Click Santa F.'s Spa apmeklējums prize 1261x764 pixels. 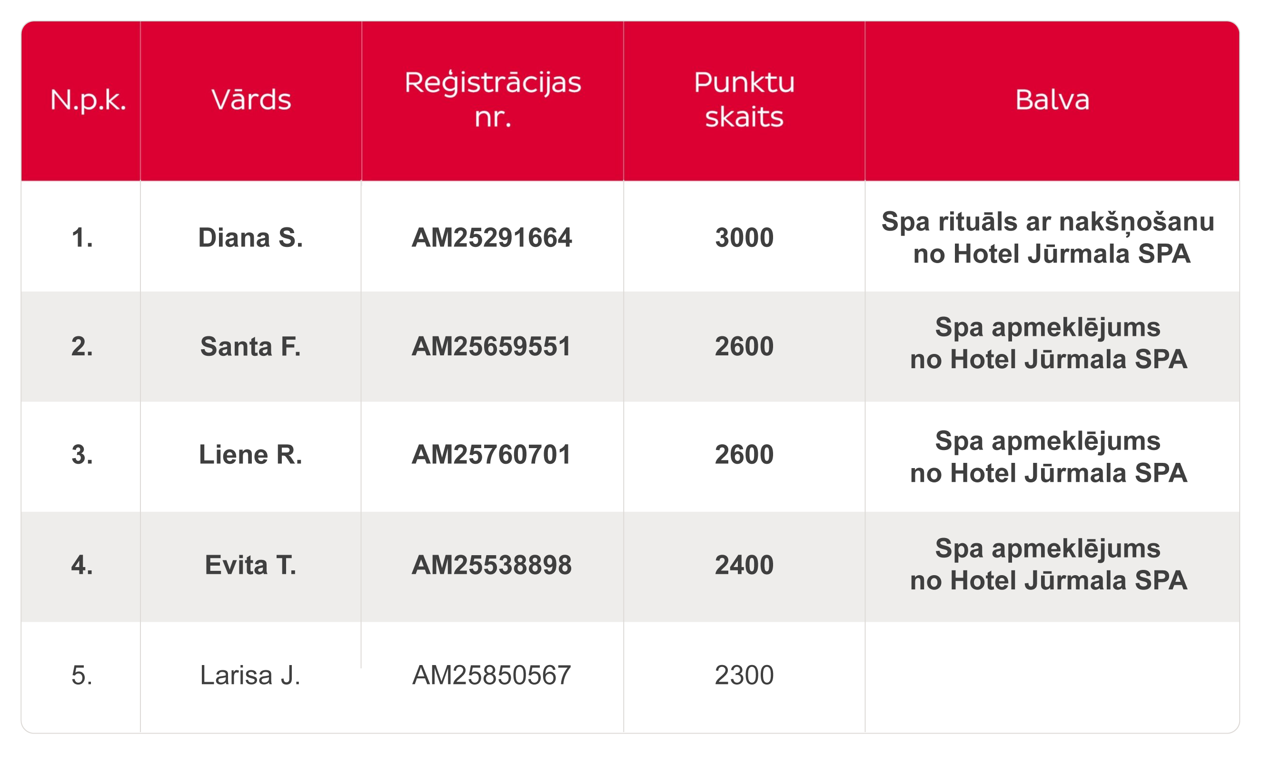click(1048, 343)
